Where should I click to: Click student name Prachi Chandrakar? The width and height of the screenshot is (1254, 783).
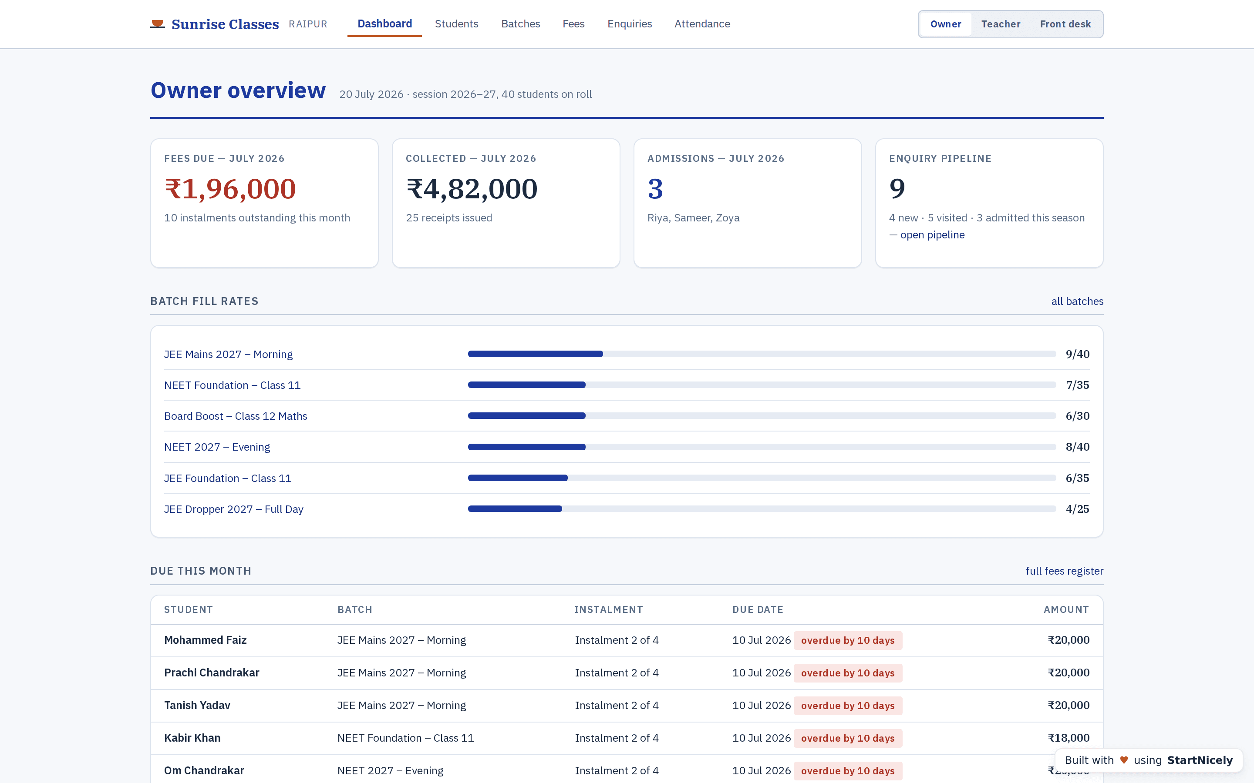[212, 673]
